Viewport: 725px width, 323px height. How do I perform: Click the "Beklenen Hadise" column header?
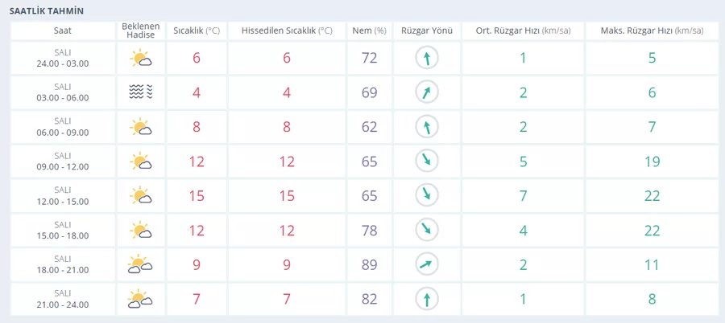pyautogui.click(x=140, y=31)
